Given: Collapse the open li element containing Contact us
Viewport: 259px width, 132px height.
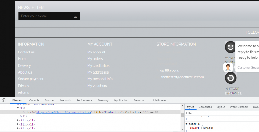Looking at the screenshot, I should coord(18,108).
